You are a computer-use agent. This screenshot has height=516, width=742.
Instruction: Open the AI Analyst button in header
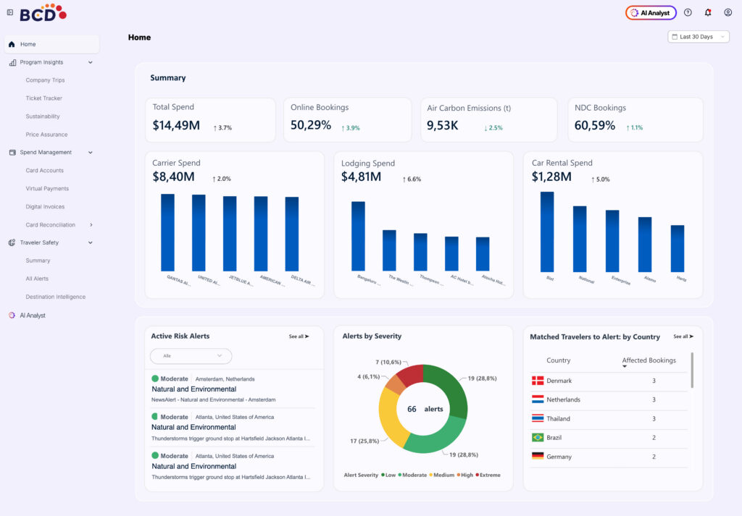651,13
